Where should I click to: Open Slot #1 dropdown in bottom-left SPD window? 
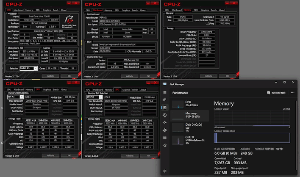click(15, 97)
